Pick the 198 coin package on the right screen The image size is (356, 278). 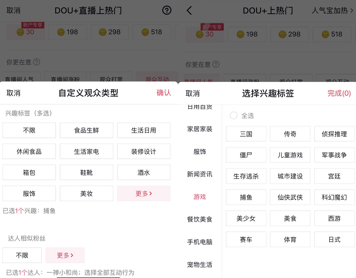(x=247, y=34)
